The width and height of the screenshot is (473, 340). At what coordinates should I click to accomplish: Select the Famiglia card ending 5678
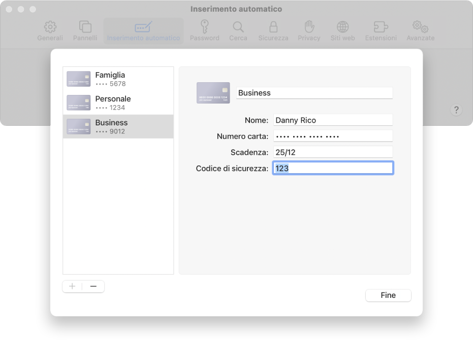pos(118,79)
